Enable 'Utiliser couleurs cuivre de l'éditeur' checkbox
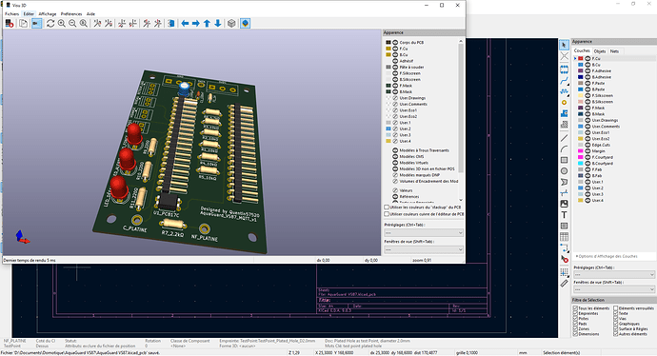 (387, 214)
